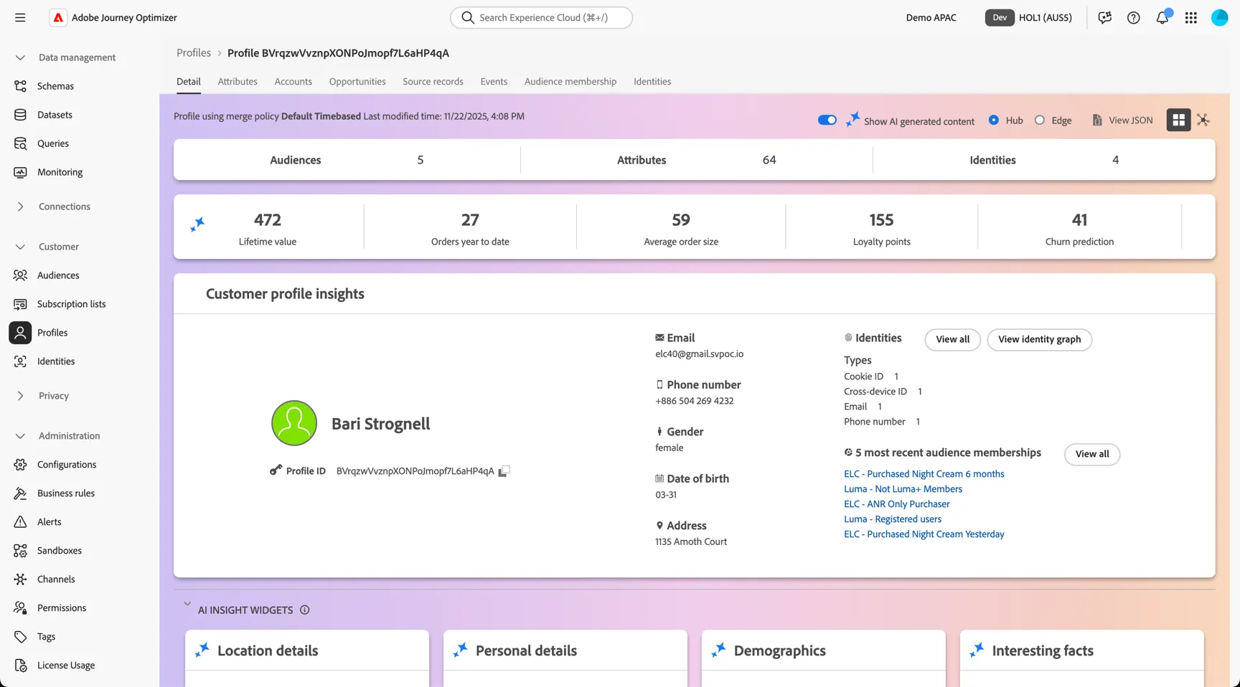Switch to the card layout view icon

pyautogui.click(x=1178, y=120)
